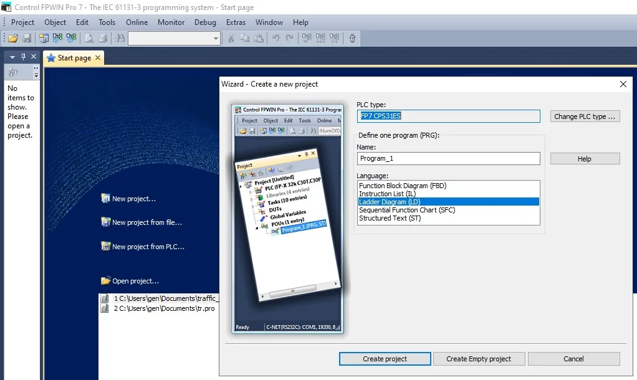Click the Change PLC type button
Image resolution: width=637 pixels, height=380 pixels.
coord(585,116)
